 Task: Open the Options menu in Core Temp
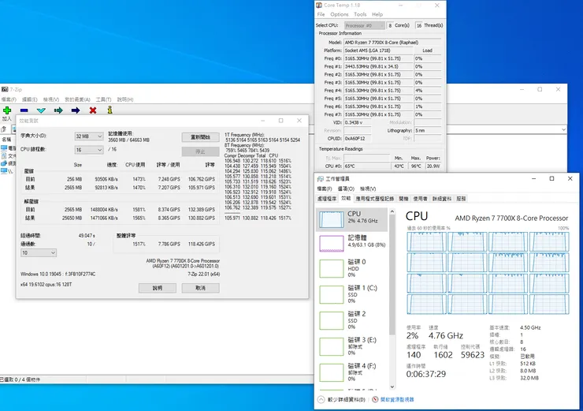[340, 14]
